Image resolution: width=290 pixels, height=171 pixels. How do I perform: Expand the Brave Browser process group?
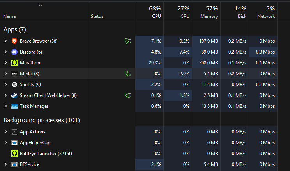point(5,41)
